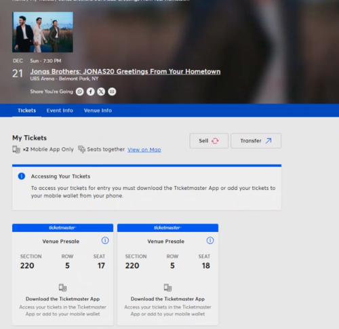The height and width of the screenshot is (329, 339).
Task: Switch to the Tickets tab
Action: pos(26,111)
